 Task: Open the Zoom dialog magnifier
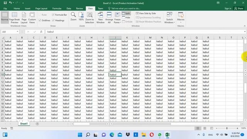point(73,16)
